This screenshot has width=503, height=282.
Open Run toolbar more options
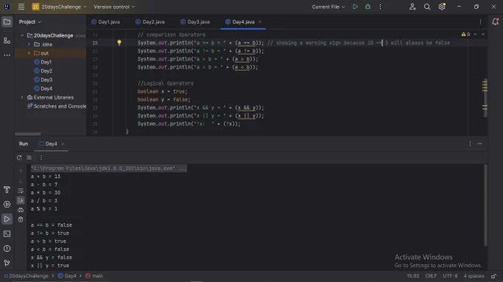41,157
